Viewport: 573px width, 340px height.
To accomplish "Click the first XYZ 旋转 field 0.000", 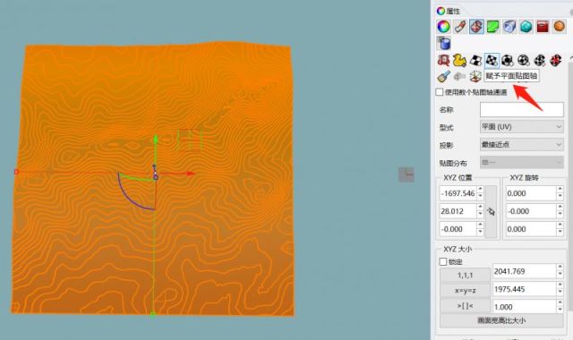I will coord(531,193).
